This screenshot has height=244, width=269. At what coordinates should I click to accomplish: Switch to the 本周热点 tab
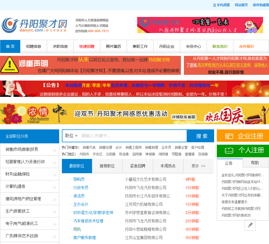point(168,166)
